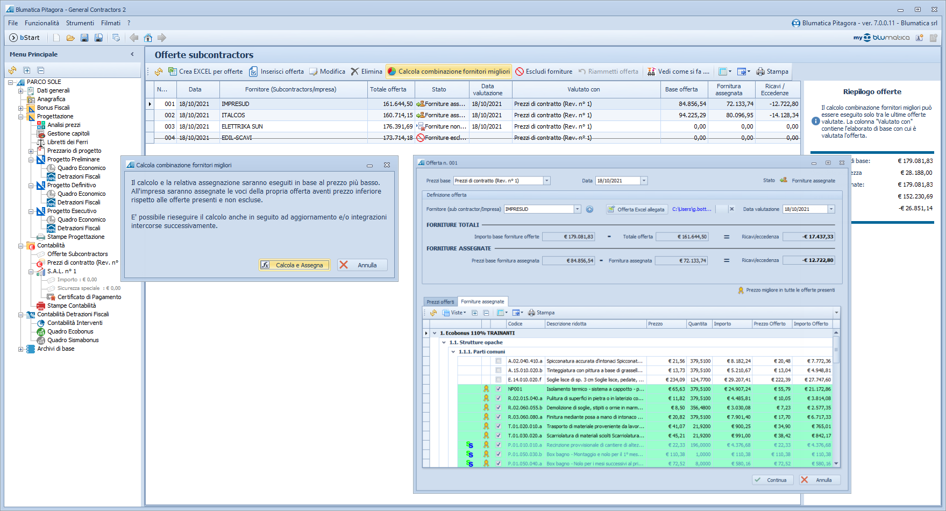Screen dimensions: 946x511
Task: Click Elimina to delete the offer
Action: 366,72
